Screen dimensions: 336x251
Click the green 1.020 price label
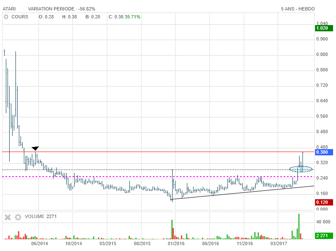pyautogui.click(x=324, y=28)
